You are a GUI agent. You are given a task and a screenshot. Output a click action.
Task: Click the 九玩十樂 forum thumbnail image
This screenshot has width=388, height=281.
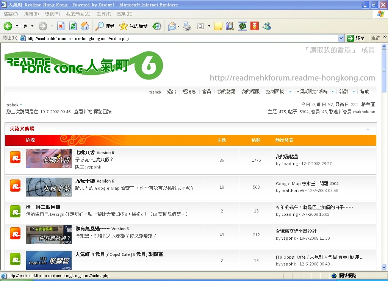[x=49, y=187]
